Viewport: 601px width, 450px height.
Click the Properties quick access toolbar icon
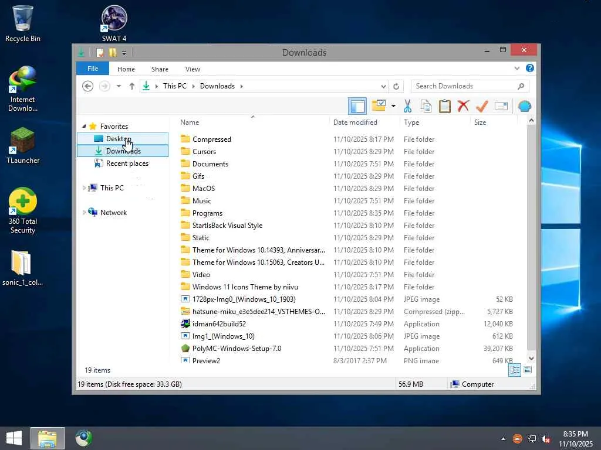100,52
